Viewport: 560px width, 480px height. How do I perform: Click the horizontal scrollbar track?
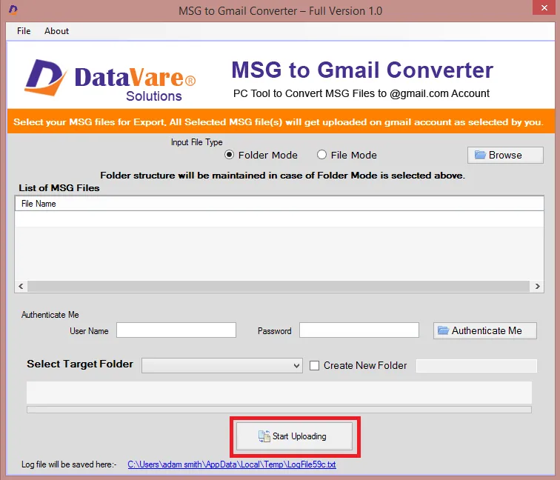click(x=279, y=287)
